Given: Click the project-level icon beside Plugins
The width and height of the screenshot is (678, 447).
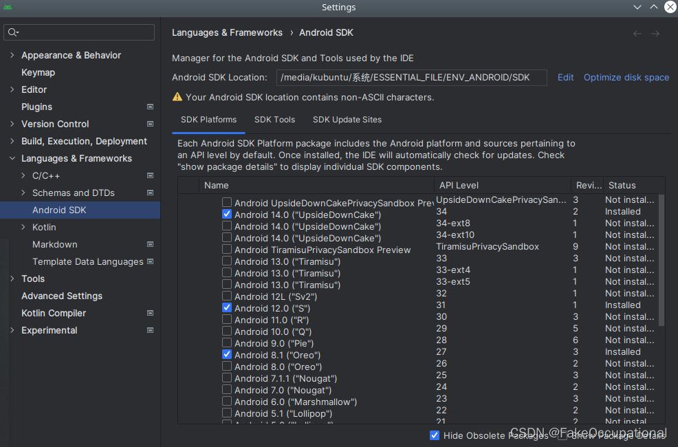Looking at the screenshot, I should [150, 107].
